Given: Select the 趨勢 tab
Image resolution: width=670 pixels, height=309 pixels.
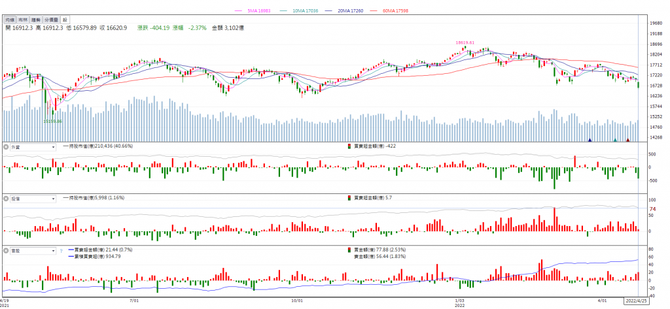Looking at the screenshot, I should click(37, 20).
